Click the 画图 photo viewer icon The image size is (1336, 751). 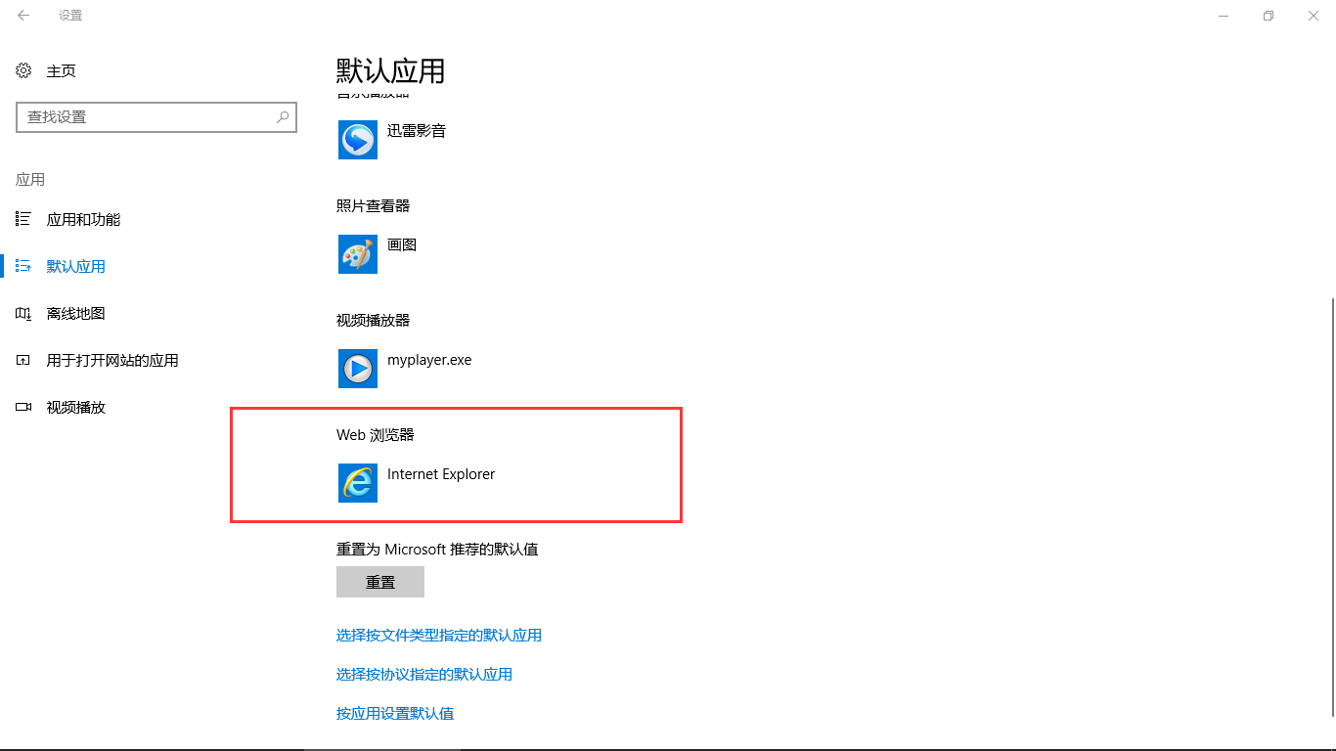(x=357, y=254)
